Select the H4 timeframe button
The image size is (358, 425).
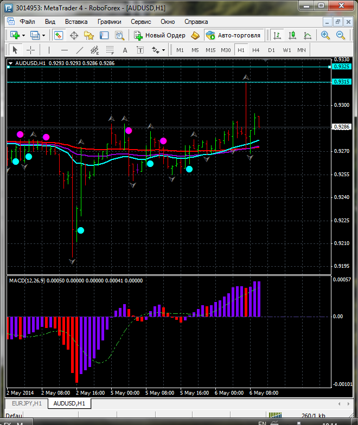click(x=256, y=50)
